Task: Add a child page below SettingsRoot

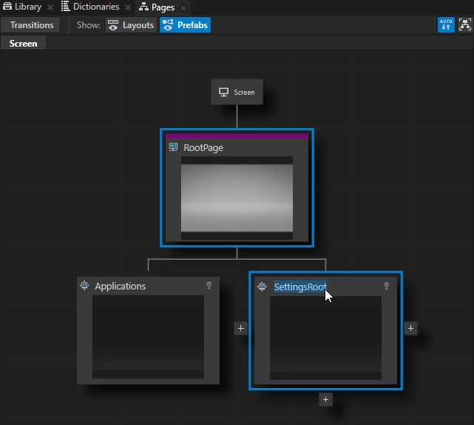Action: pos(325,399)
